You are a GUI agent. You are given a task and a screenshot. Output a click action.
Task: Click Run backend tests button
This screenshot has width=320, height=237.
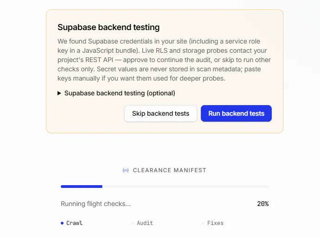pyautogui.click(x=236, y=113)
